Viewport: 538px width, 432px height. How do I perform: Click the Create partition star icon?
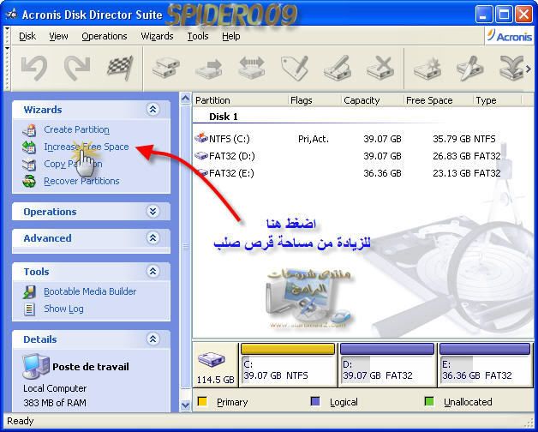(427, 68)
